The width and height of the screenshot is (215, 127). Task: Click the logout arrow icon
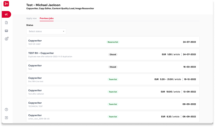[6, 118]
